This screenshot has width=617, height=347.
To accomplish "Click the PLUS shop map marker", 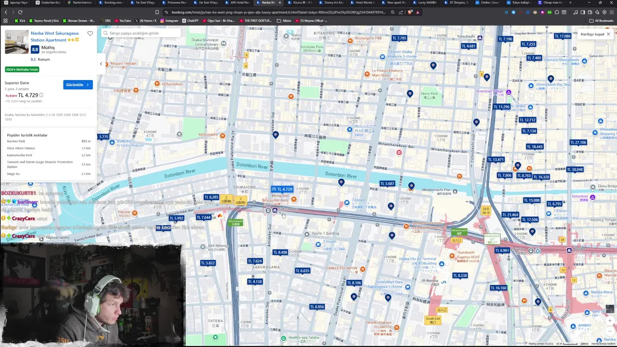I will [x=350, y=130].
